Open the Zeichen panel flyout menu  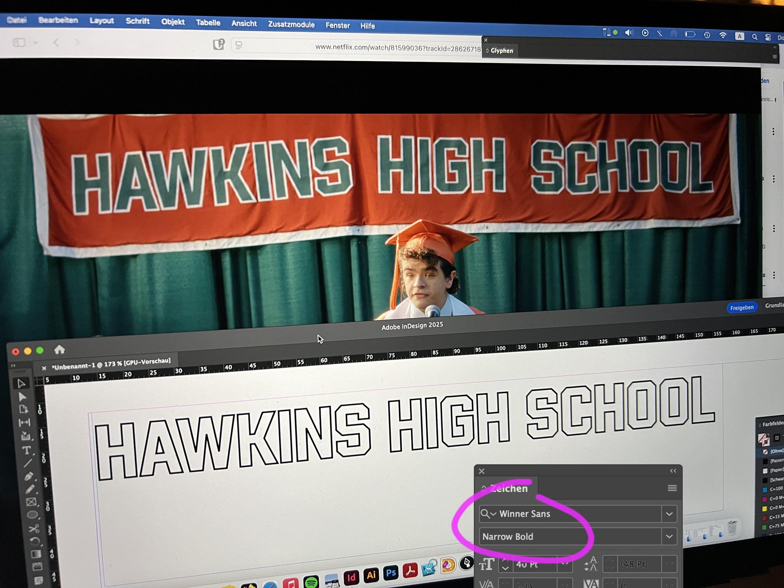[x=672, y=488]
